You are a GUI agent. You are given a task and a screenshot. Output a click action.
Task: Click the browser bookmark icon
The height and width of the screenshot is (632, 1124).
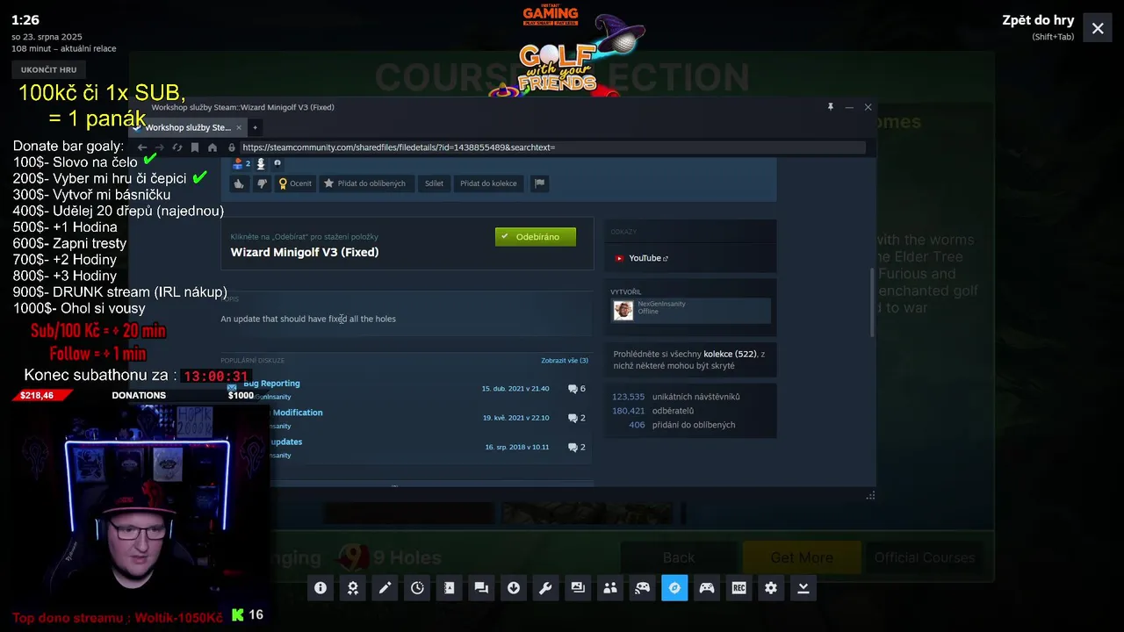coord(195,147)
